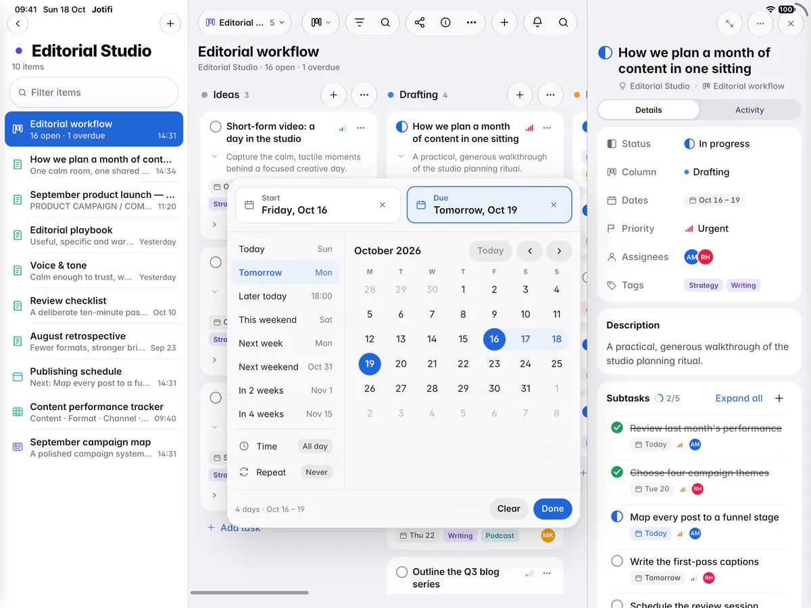Click the toolbar plus button

[504, 22]
